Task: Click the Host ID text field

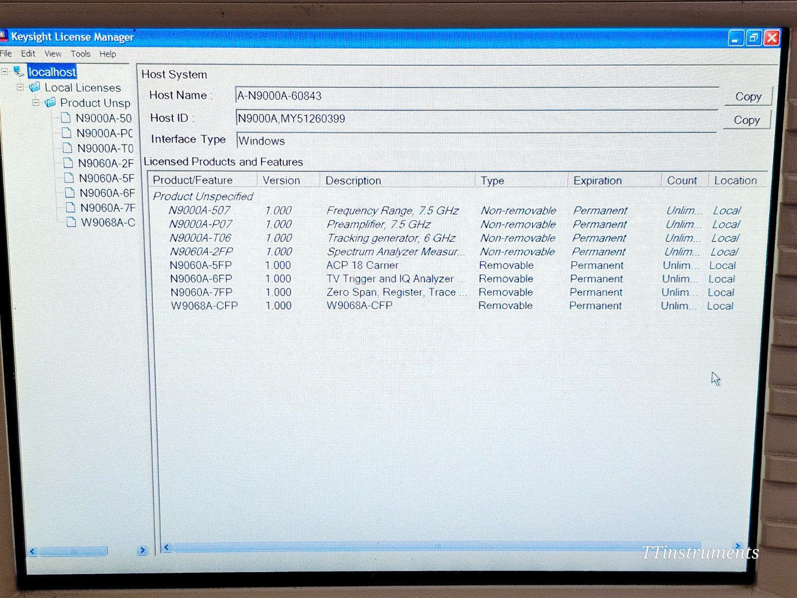Action: tap(476, 119)
